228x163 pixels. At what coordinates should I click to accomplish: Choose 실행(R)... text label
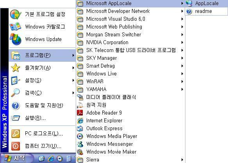coord(35,118)
